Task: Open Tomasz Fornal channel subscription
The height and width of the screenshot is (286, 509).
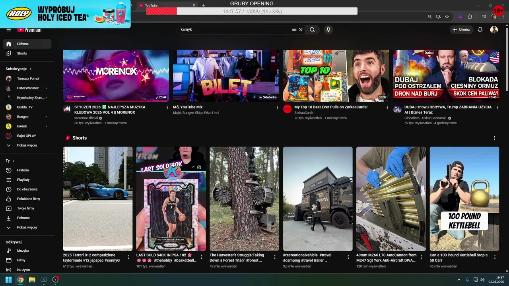Action: [x=27, y=78]
